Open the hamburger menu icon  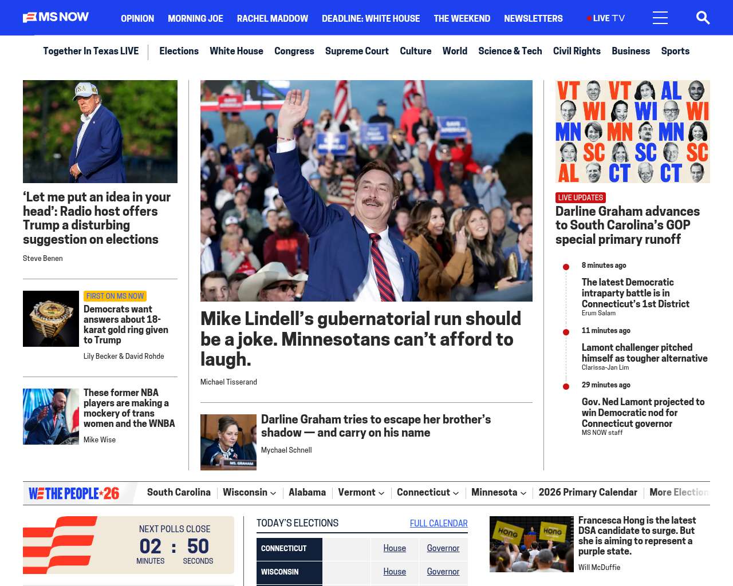point(660,18)
